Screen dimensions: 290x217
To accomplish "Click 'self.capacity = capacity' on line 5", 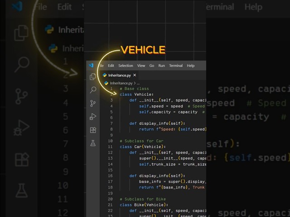I will coord(168,112).
